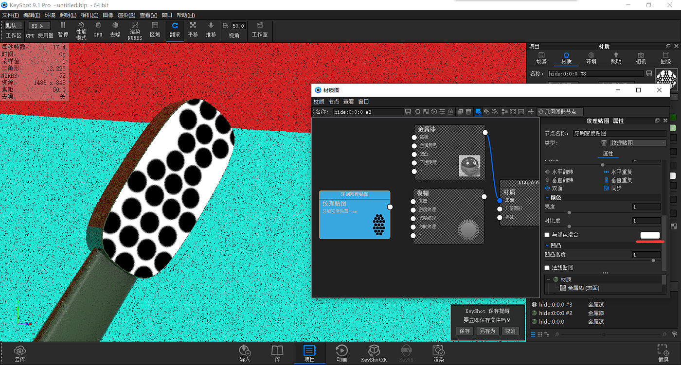Enable the 与颜色混合 checkbox
The image size is (681, 365).
pyautogui.click(x=547, y=235)
